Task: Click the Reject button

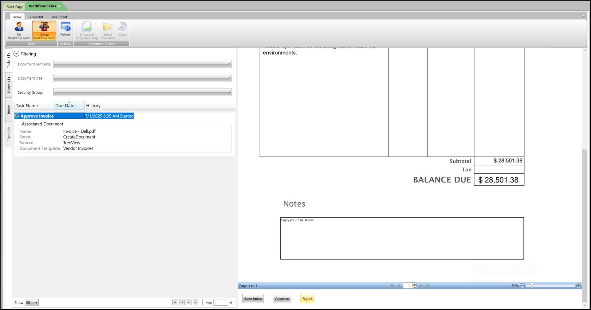Action: point(307,298)
